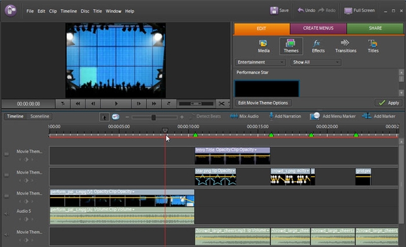Open the 2crowd_large_cheers.mp3 Volume dropdown

click(x=267, y=231)
